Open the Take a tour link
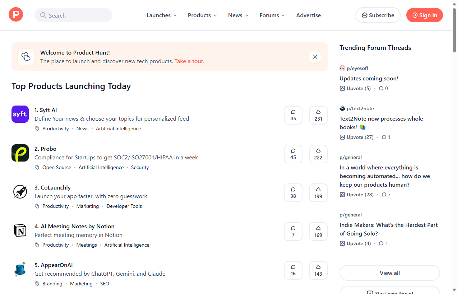This screenshot has height=294, width=457. (189, 61)
